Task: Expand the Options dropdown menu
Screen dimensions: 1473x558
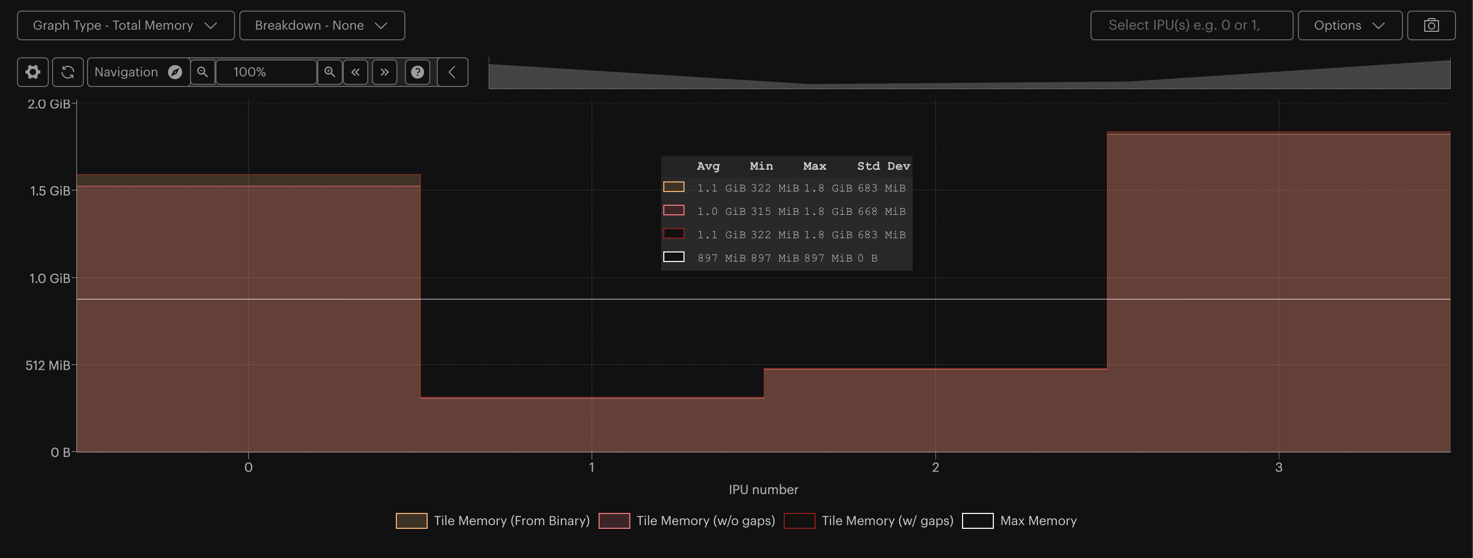Action: 1349,25
